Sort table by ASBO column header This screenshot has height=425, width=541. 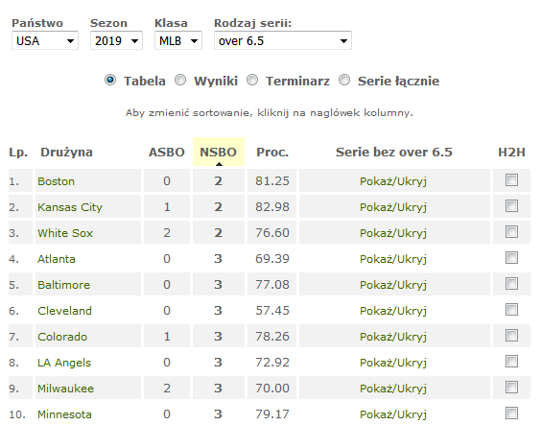[167, 152]
